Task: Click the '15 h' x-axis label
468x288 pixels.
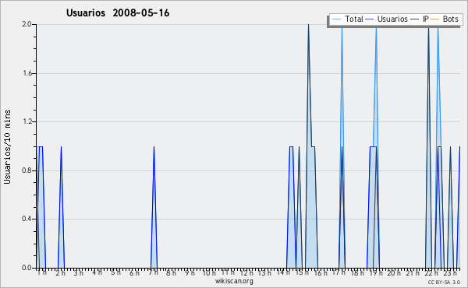Action: 302,272
